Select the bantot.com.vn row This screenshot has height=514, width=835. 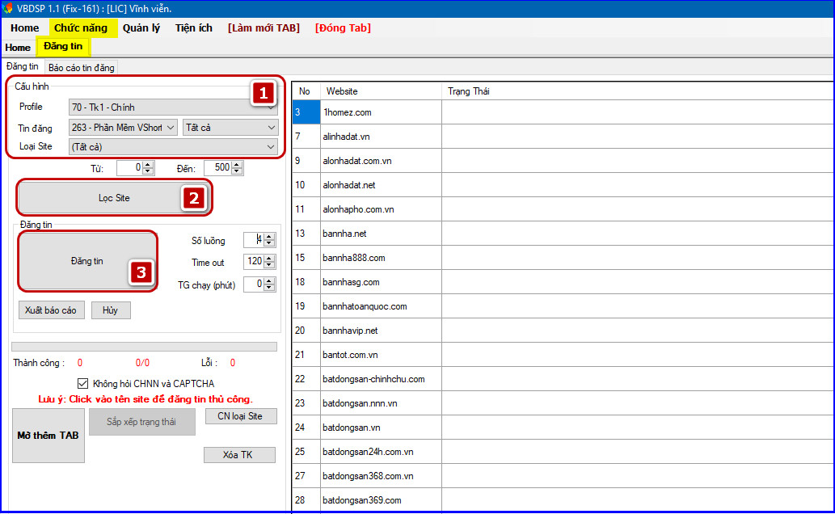563,355
